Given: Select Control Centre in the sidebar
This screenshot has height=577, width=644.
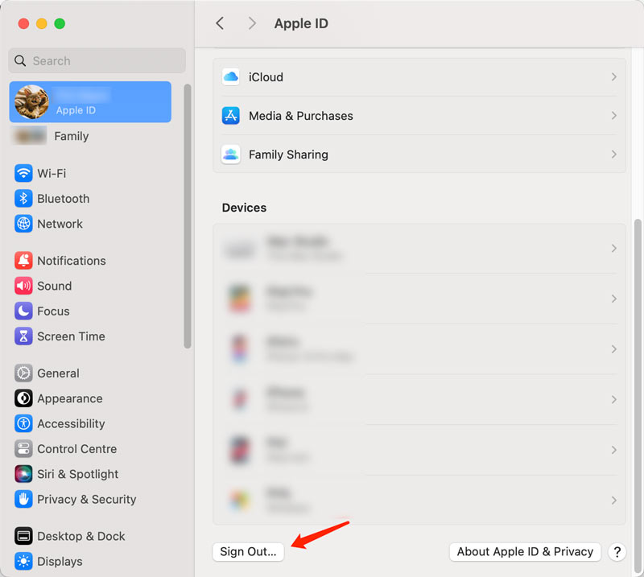Looking at the screenshot, I should pyautogui.click(x=90, y=449).
